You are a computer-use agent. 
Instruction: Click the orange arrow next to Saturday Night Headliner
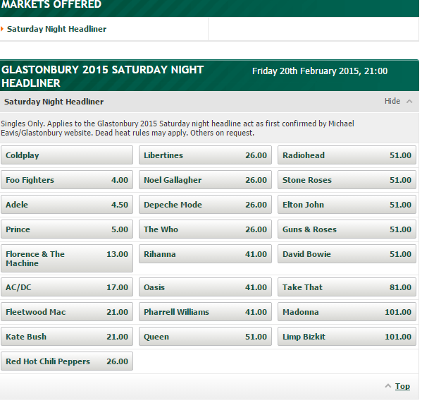[x=2, y=29]
